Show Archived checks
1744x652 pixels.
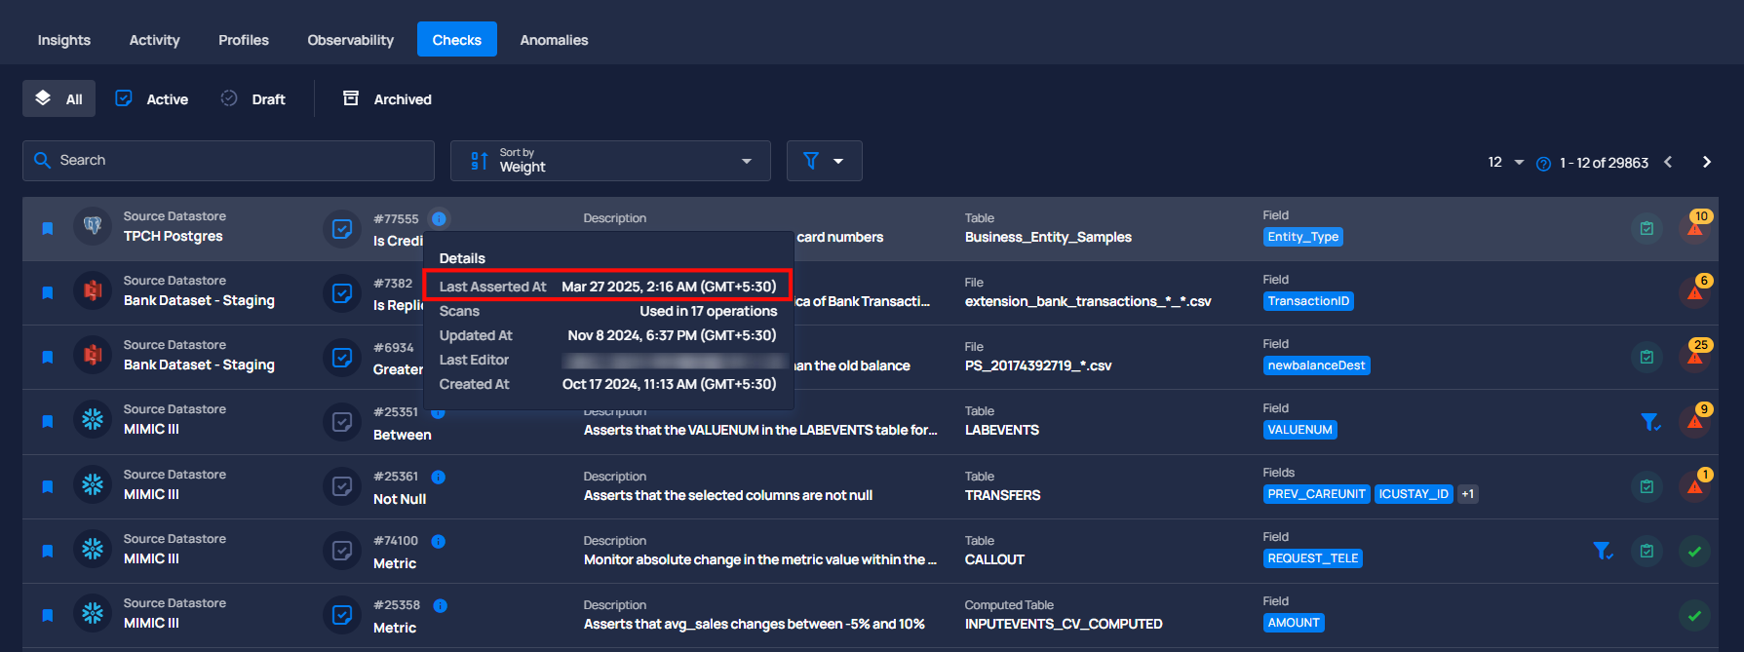[388, 98]
